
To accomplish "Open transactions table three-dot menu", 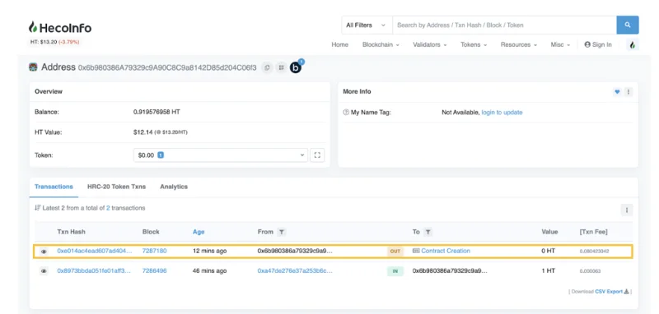I will click(x=627, y=210).
